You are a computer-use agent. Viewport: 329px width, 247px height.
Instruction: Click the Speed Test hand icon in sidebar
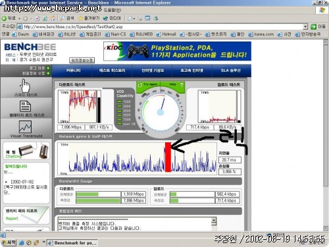pos(25,86)
